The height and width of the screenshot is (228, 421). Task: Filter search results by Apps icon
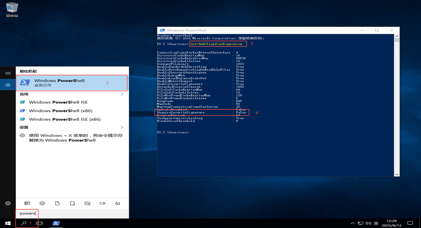click(27, 203)
